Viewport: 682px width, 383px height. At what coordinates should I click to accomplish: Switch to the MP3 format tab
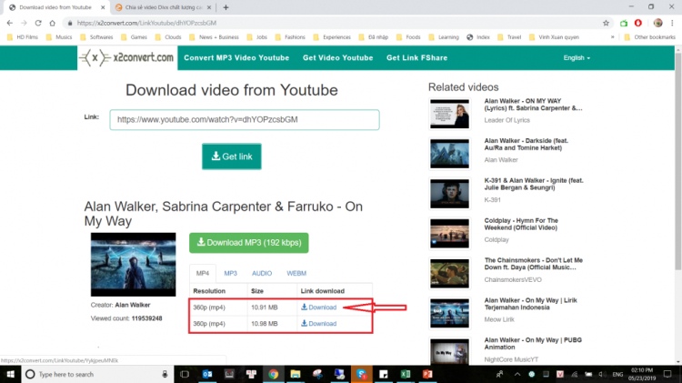point(231,273)
